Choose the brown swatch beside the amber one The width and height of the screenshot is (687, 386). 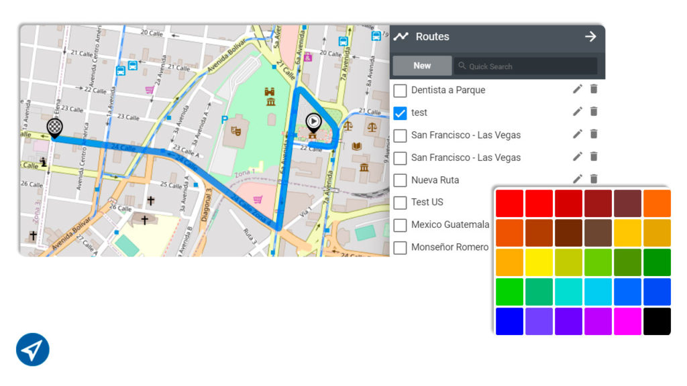(x=598, y=233)
